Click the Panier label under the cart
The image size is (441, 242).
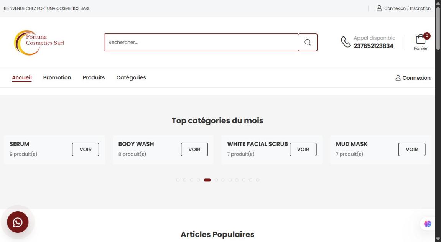click(x=420, y=48)
